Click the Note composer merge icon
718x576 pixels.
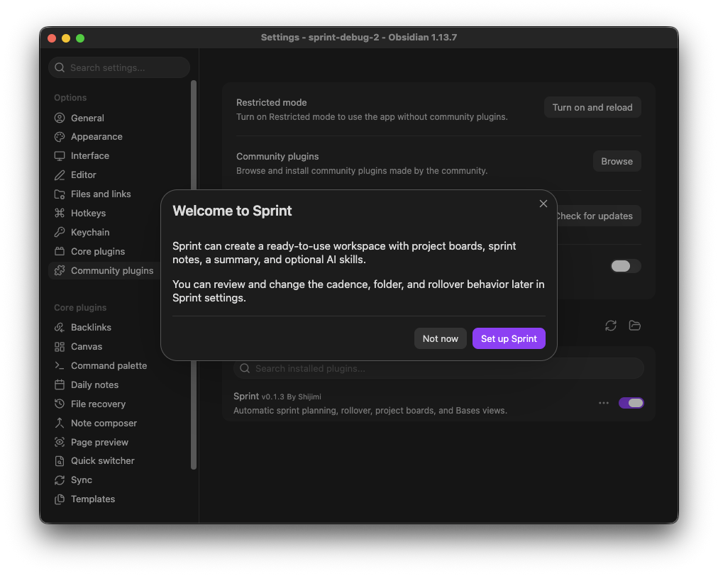pyautogui.click(x=60, y=423)
